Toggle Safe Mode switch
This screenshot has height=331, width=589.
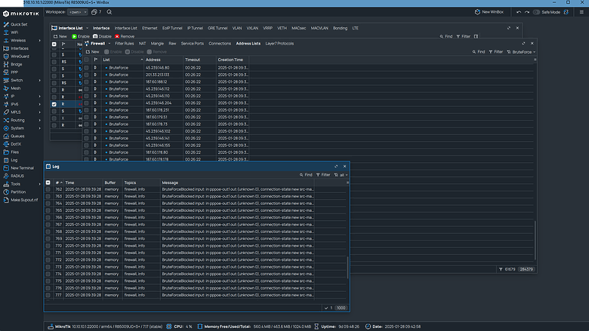point(536,12)
